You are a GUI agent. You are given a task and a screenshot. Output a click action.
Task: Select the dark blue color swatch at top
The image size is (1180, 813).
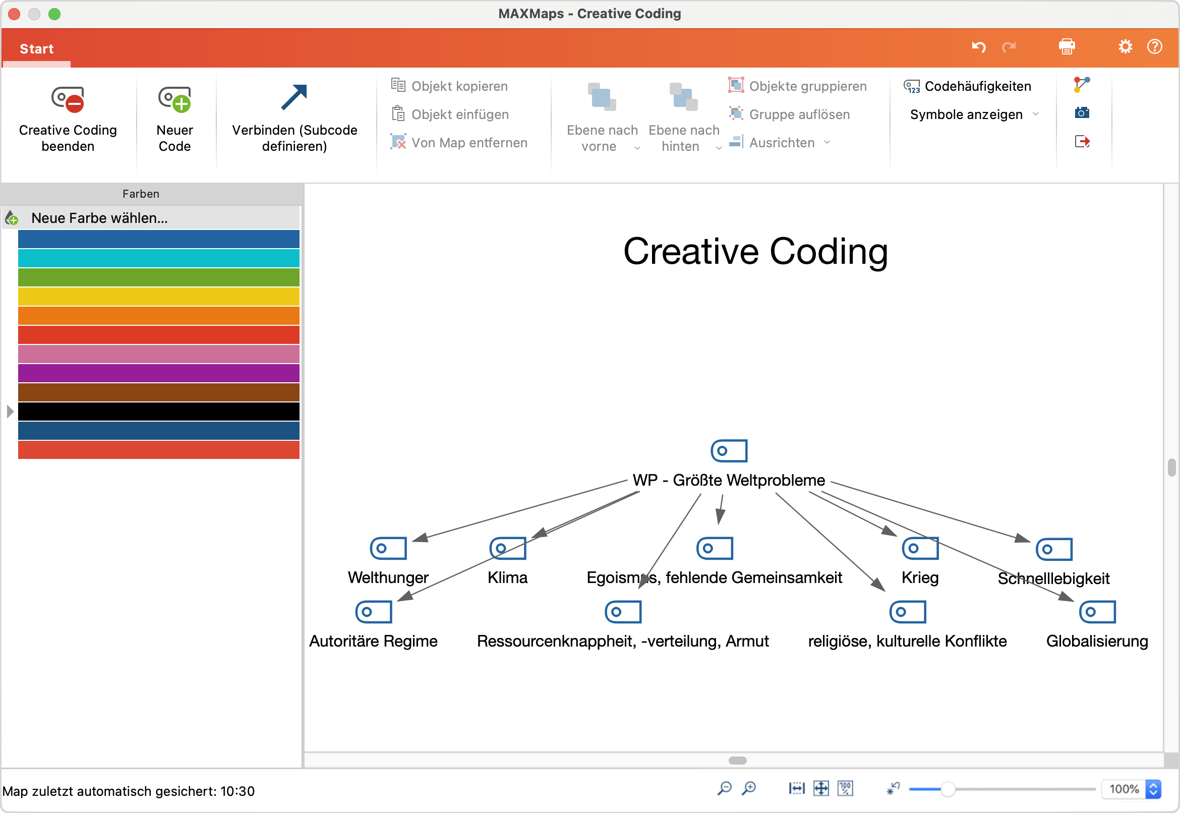point(158,239)
